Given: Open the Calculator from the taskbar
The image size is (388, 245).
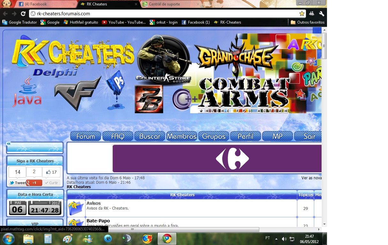Looking at the screenshot, I should pyautogui.click(x=48, y=239).
